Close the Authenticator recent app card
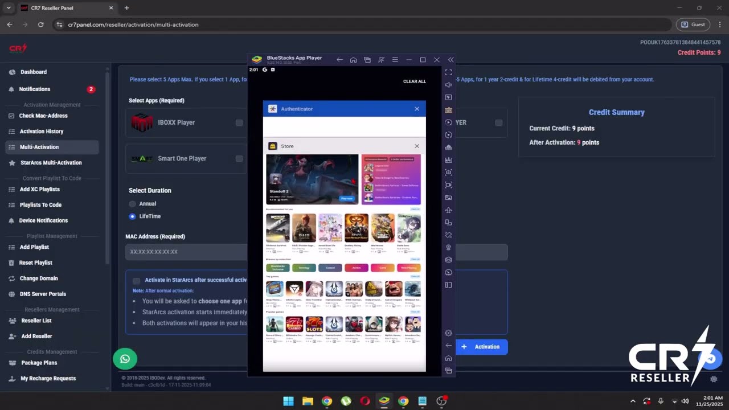Screen dimensions: 729x410 [x=417, y=109]
